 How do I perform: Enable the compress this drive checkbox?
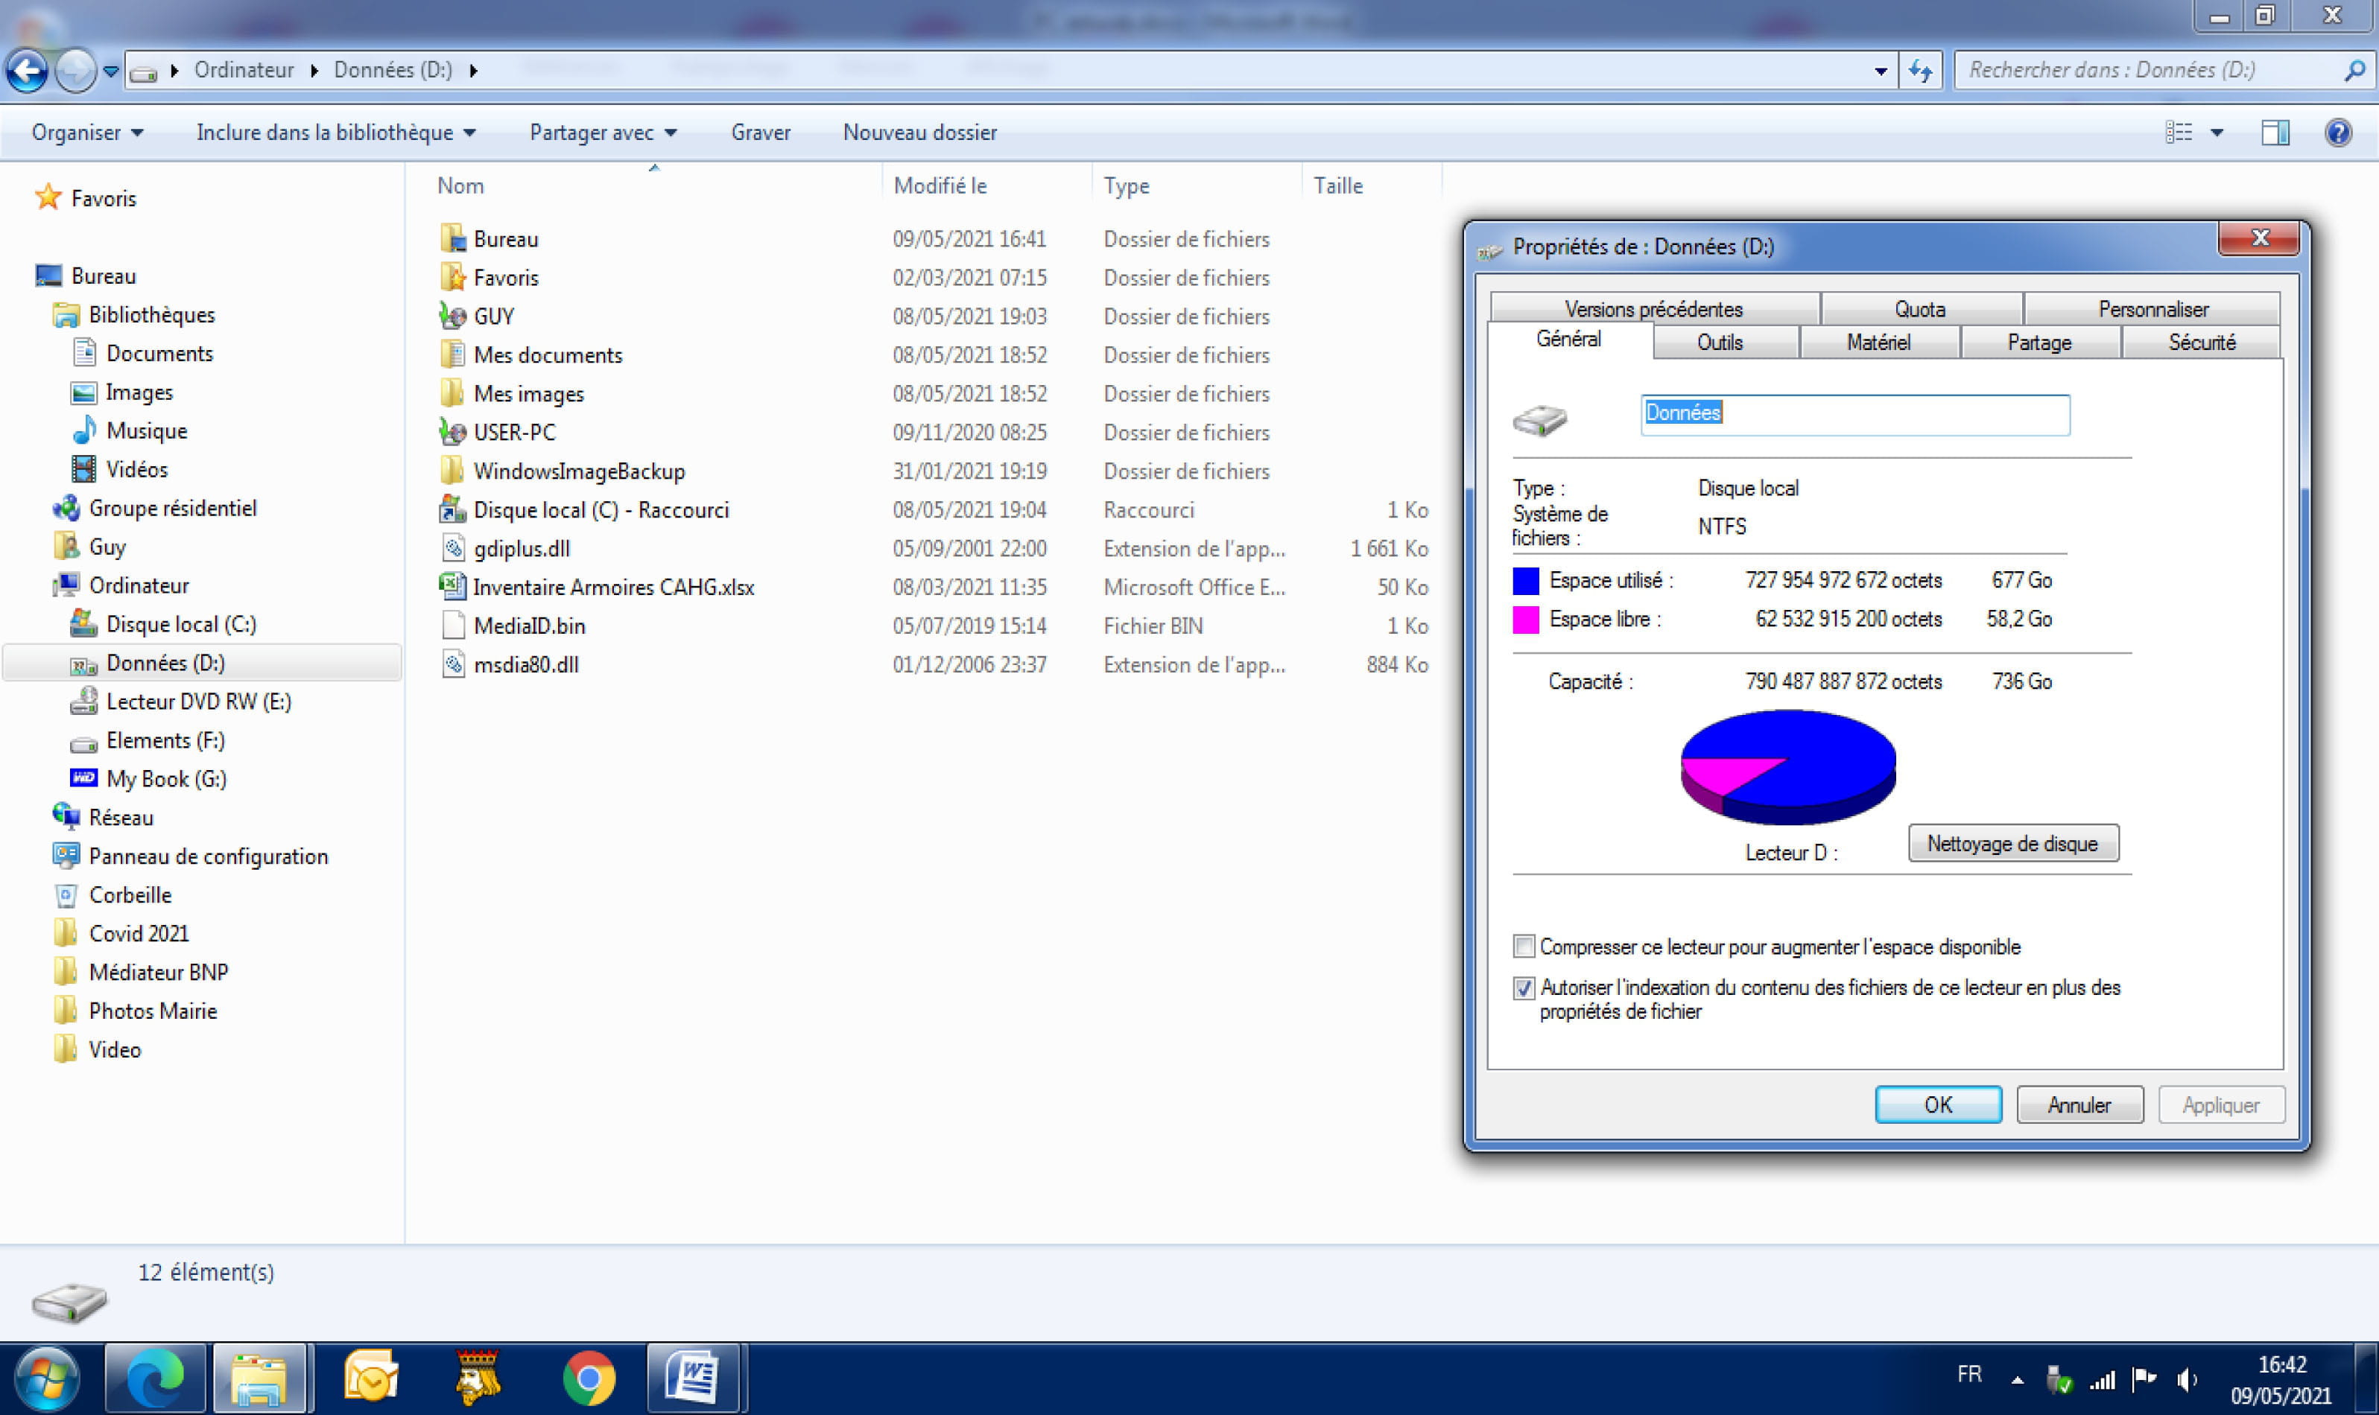(1524, 947)
